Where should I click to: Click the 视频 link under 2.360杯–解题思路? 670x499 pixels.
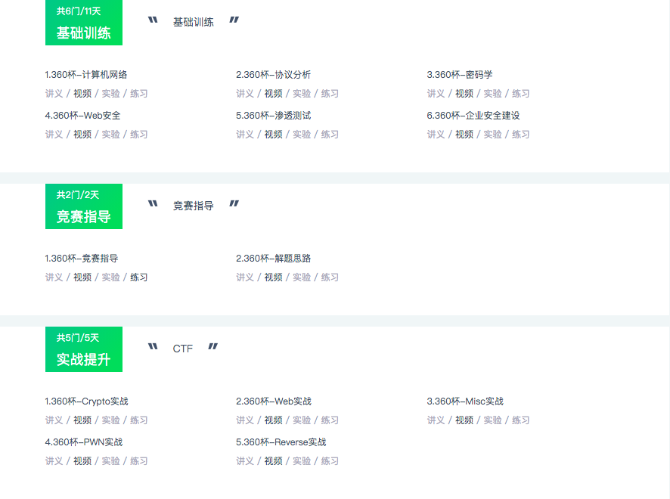pyautogui.click(x=273, y=277)
